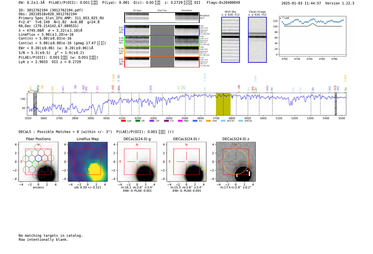This screenshot has width=373, height=254.
Task: Click the orange fiber circle in Fiber Positions
Action: coord(42,164)
